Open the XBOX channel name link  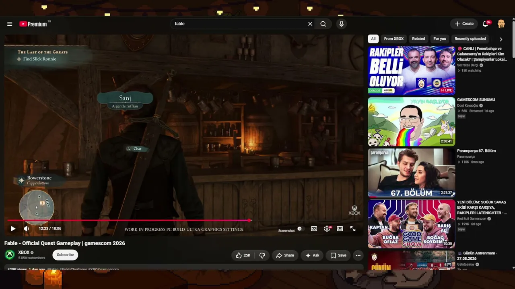coord(24,252)
